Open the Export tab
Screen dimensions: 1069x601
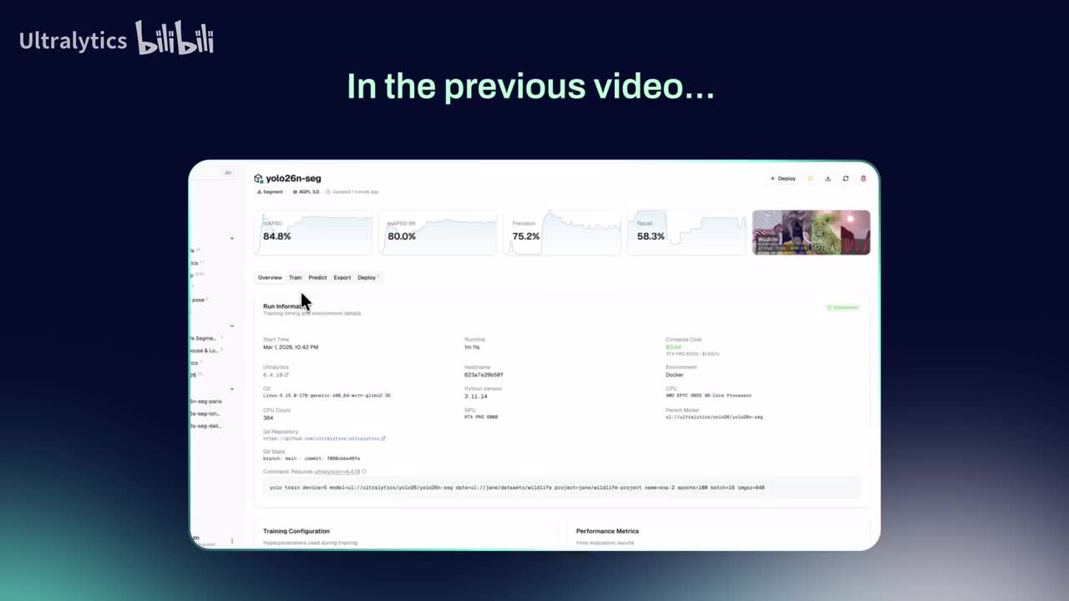pos(342,277)
